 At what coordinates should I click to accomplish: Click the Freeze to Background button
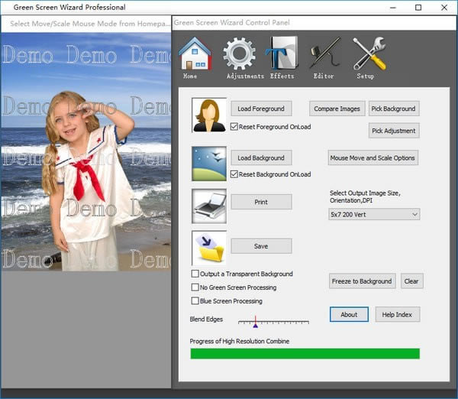click(x=363, y=281)
